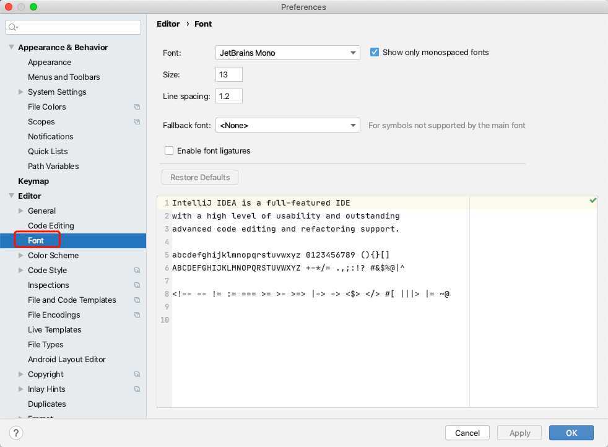Select Appearance in the settings tree
608x447 pixels.
tap(50, 62)
